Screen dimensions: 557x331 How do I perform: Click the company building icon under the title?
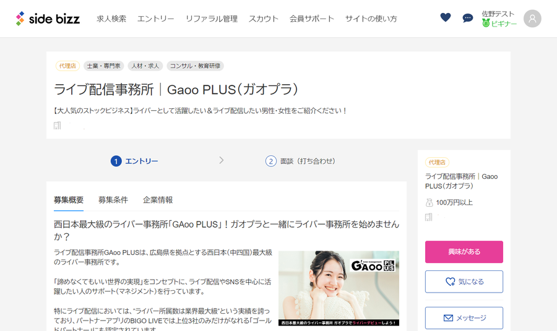[x=57, y=126]
